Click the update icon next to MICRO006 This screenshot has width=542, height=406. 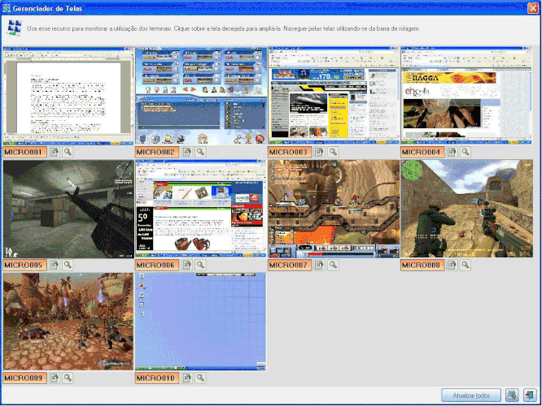tap(187, 265)
